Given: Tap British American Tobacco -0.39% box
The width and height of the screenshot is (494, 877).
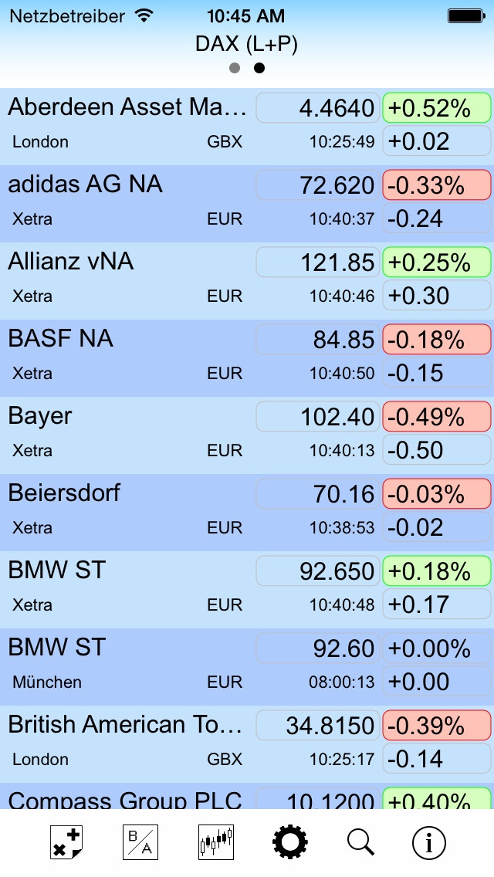Looking at the screenshot, I should [436, 726].
